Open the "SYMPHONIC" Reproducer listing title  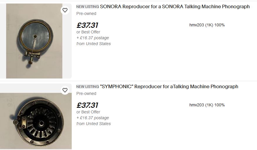(x=169, y=86)
